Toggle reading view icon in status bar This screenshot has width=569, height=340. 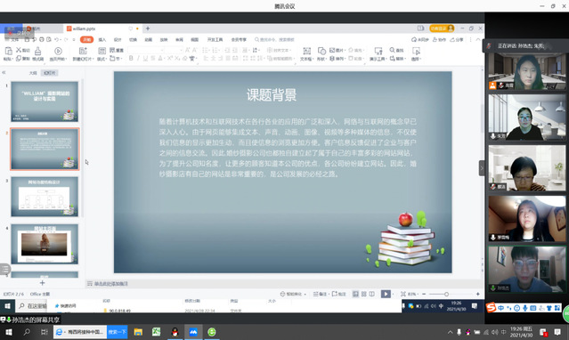372,294
